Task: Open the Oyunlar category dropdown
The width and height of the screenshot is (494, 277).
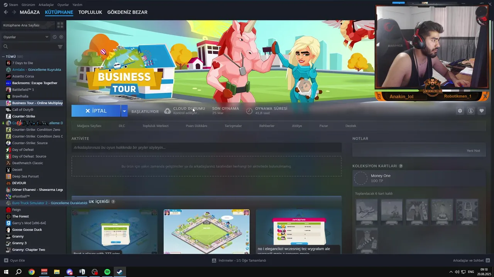Action: coord(26,37)
